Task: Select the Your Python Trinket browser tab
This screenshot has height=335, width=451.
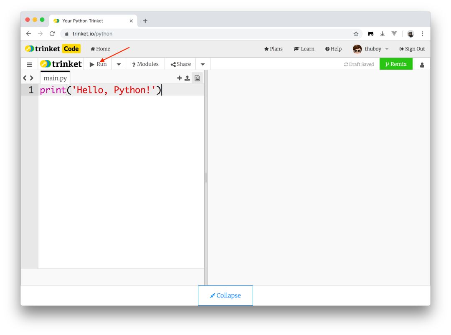Action: (93, 21)
